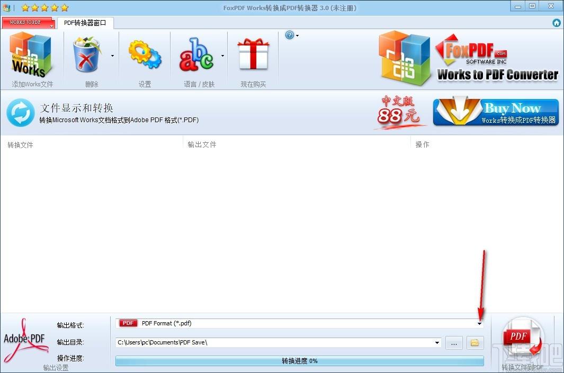Select the PDF转换器窗口 tab
564x373 pixels.
coord(85,23)
